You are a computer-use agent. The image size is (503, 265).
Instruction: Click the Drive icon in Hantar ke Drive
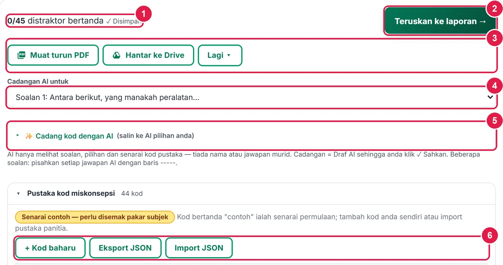pyautogui.click(x=117, y=55)
